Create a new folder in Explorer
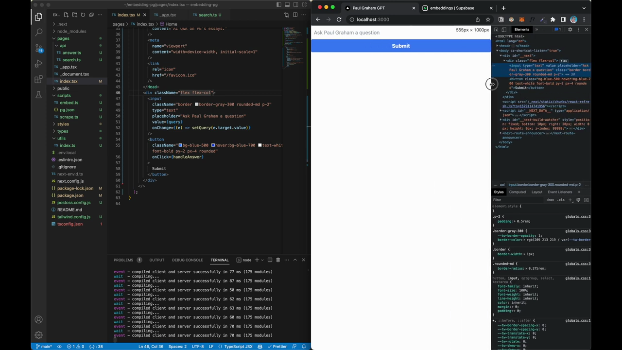 click(74, 15)
